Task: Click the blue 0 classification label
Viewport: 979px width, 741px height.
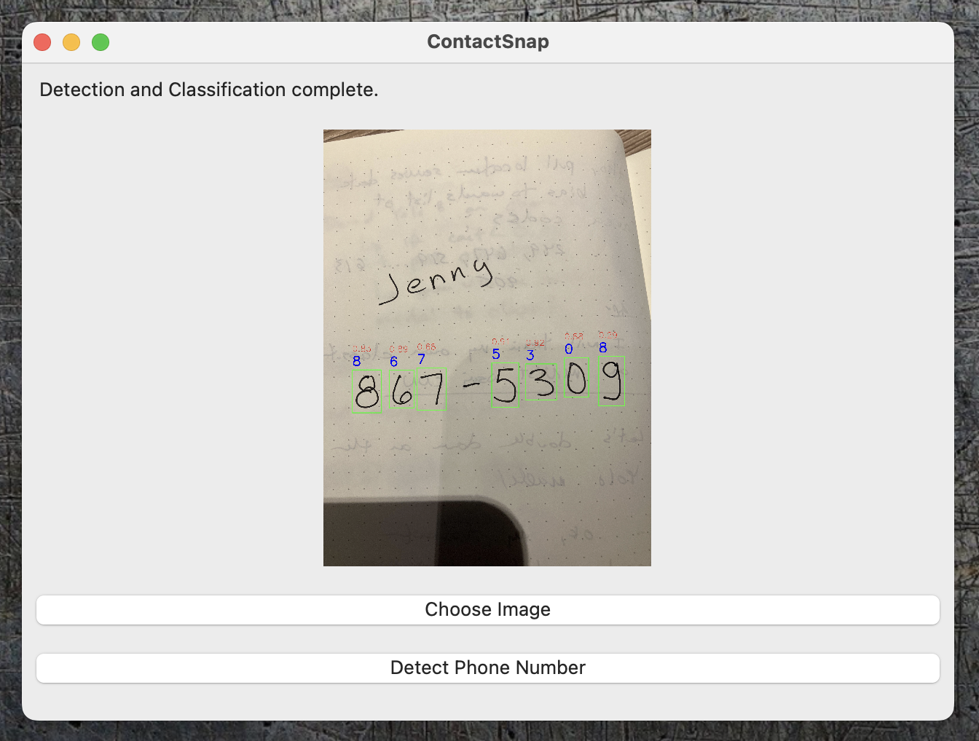Action: [569, 349]
